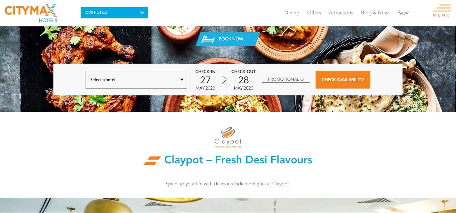Screen dimensions: 456x213
Task: Click the Claypot – Fresh Desi Flavours heading
Action: click(x=238, y=160)
